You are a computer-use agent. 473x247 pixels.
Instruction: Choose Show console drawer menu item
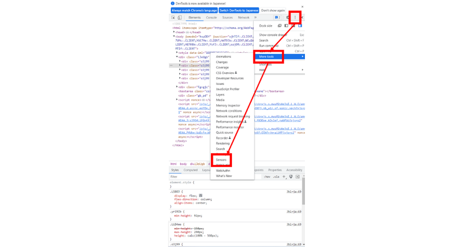pyautogui.click(x=279, y=35)
